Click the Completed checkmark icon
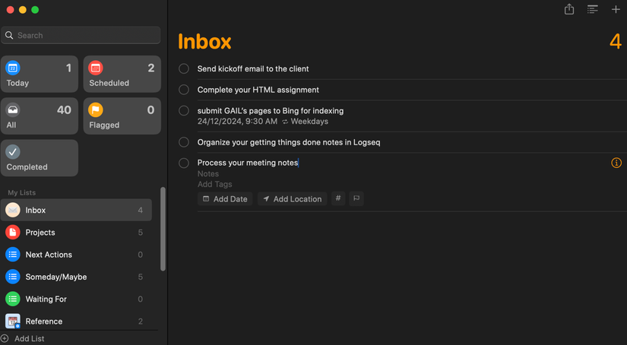627x345 pixels. (13, 152)
